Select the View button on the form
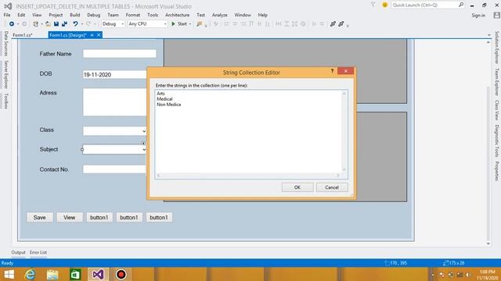Viewport: 501px width, 281px height. click(70, 217)
